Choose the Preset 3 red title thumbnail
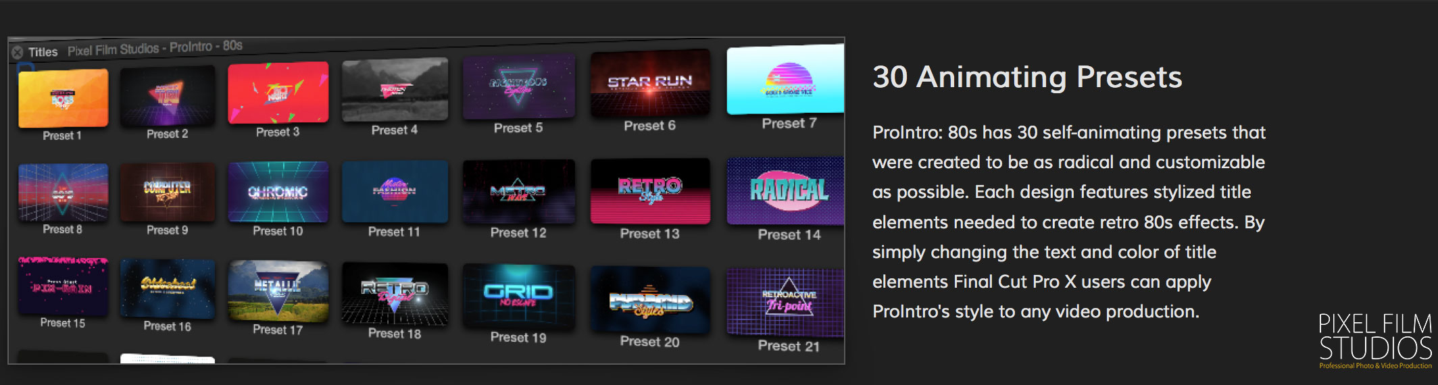The image size is (1438, 385). pos(278,93)
